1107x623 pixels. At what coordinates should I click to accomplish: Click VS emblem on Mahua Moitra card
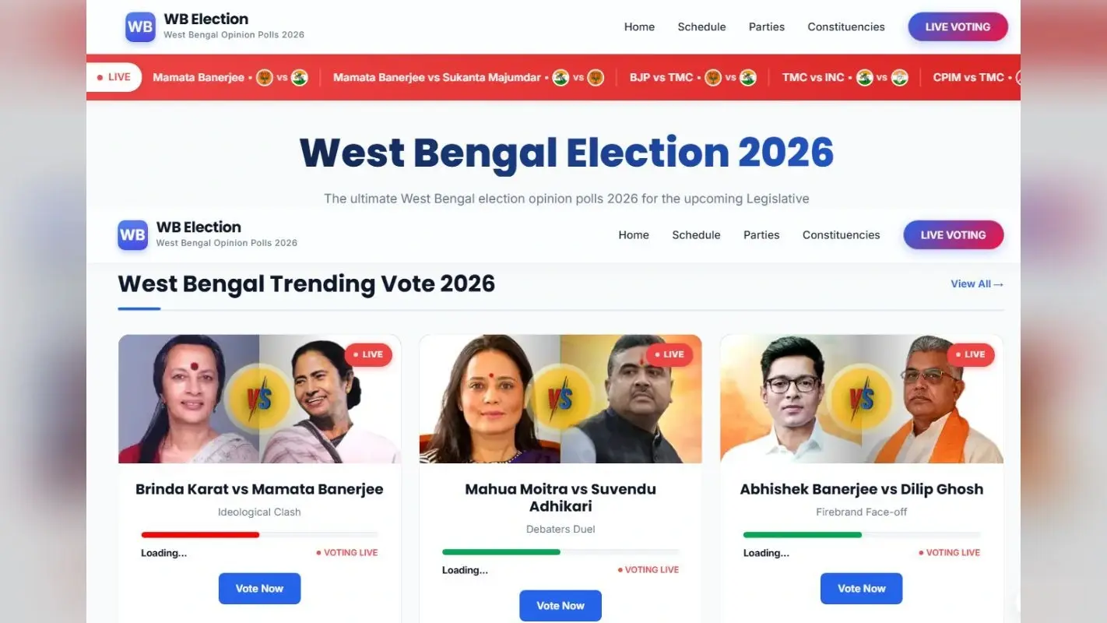[x=561, y=399]
